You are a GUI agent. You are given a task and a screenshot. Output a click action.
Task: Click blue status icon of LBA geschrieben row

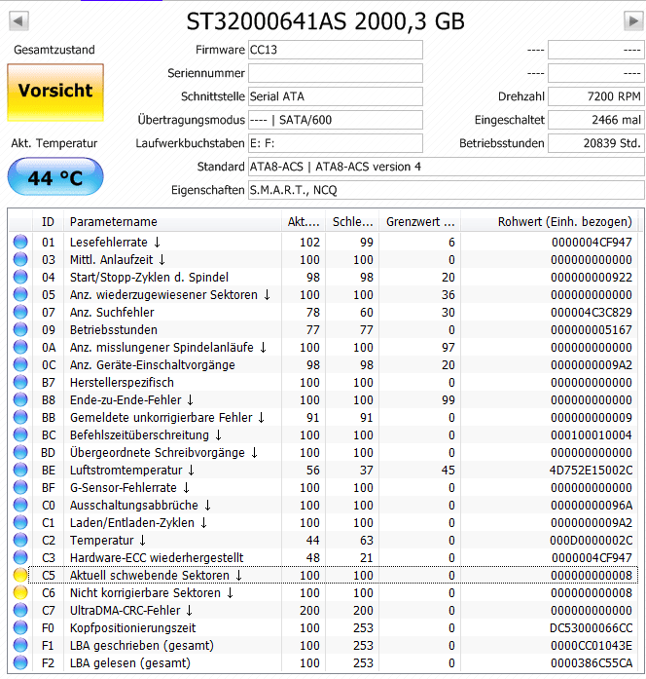[x=20, y=645]
